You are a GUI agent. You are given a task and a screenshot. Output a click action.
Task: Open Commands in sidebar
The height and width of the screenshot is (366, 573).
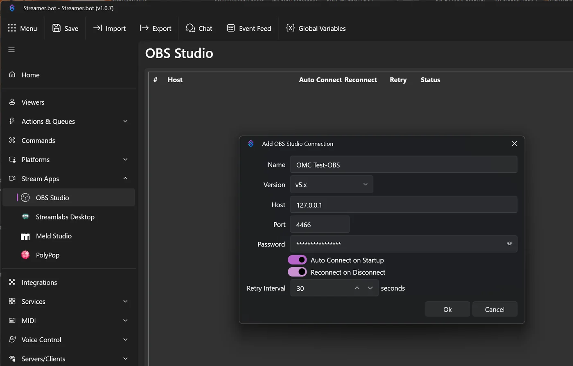tap(69, 140)
